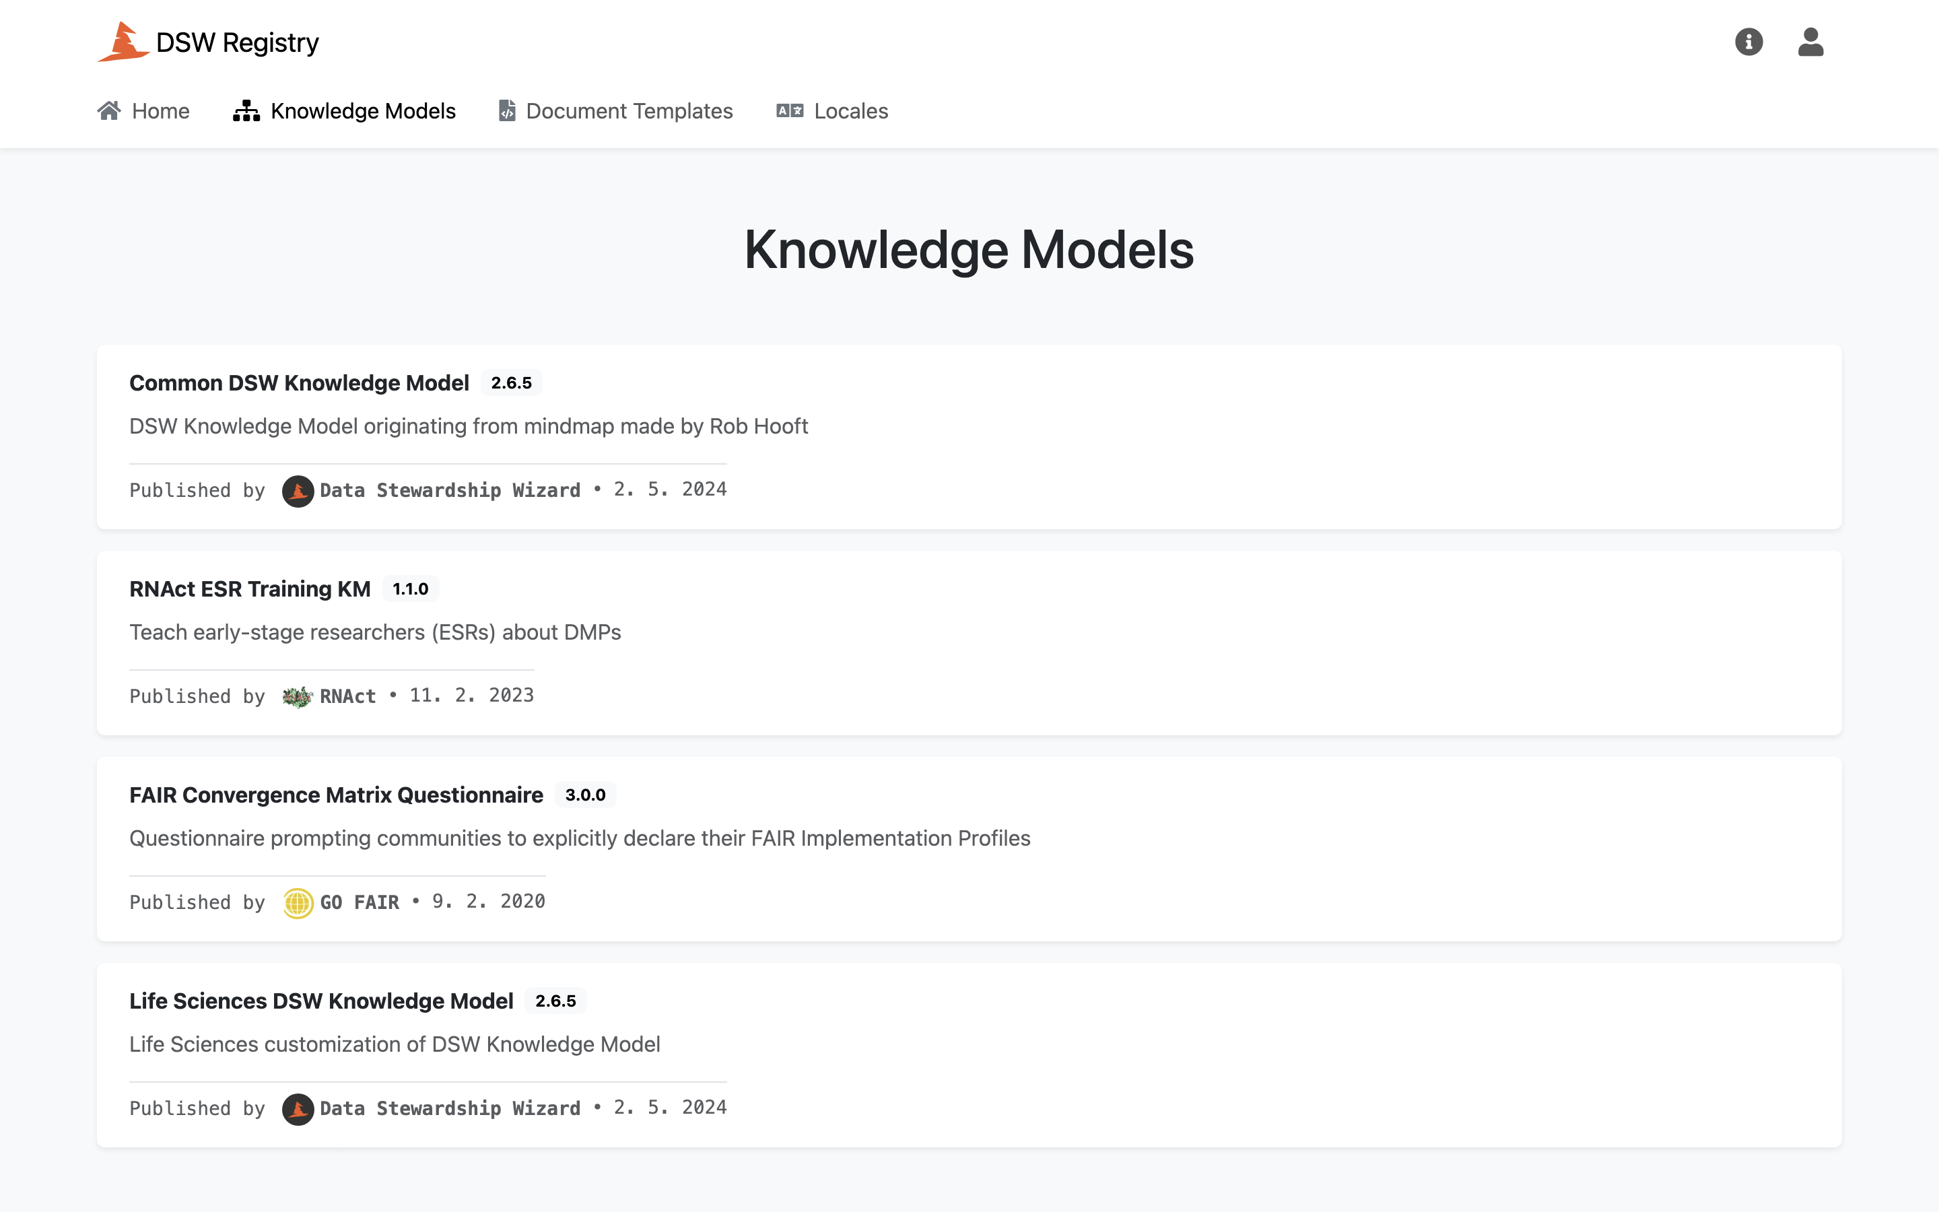Click the DSW Registry wizard hat logo

[x=123, y=42]
